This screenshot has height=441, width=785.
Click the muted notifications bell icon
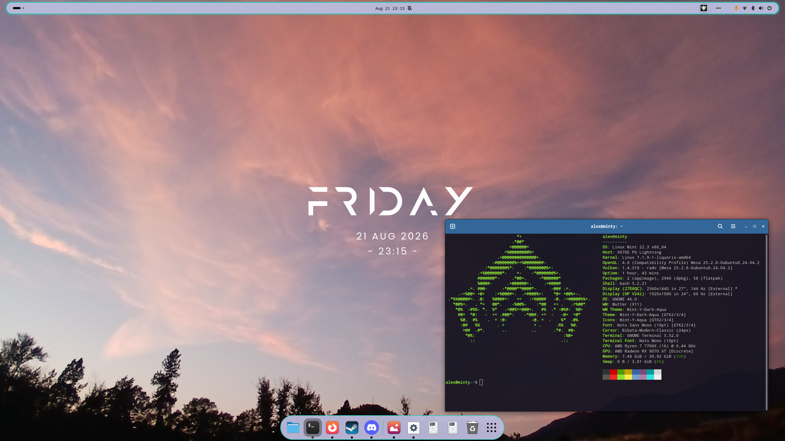[410, 8]
